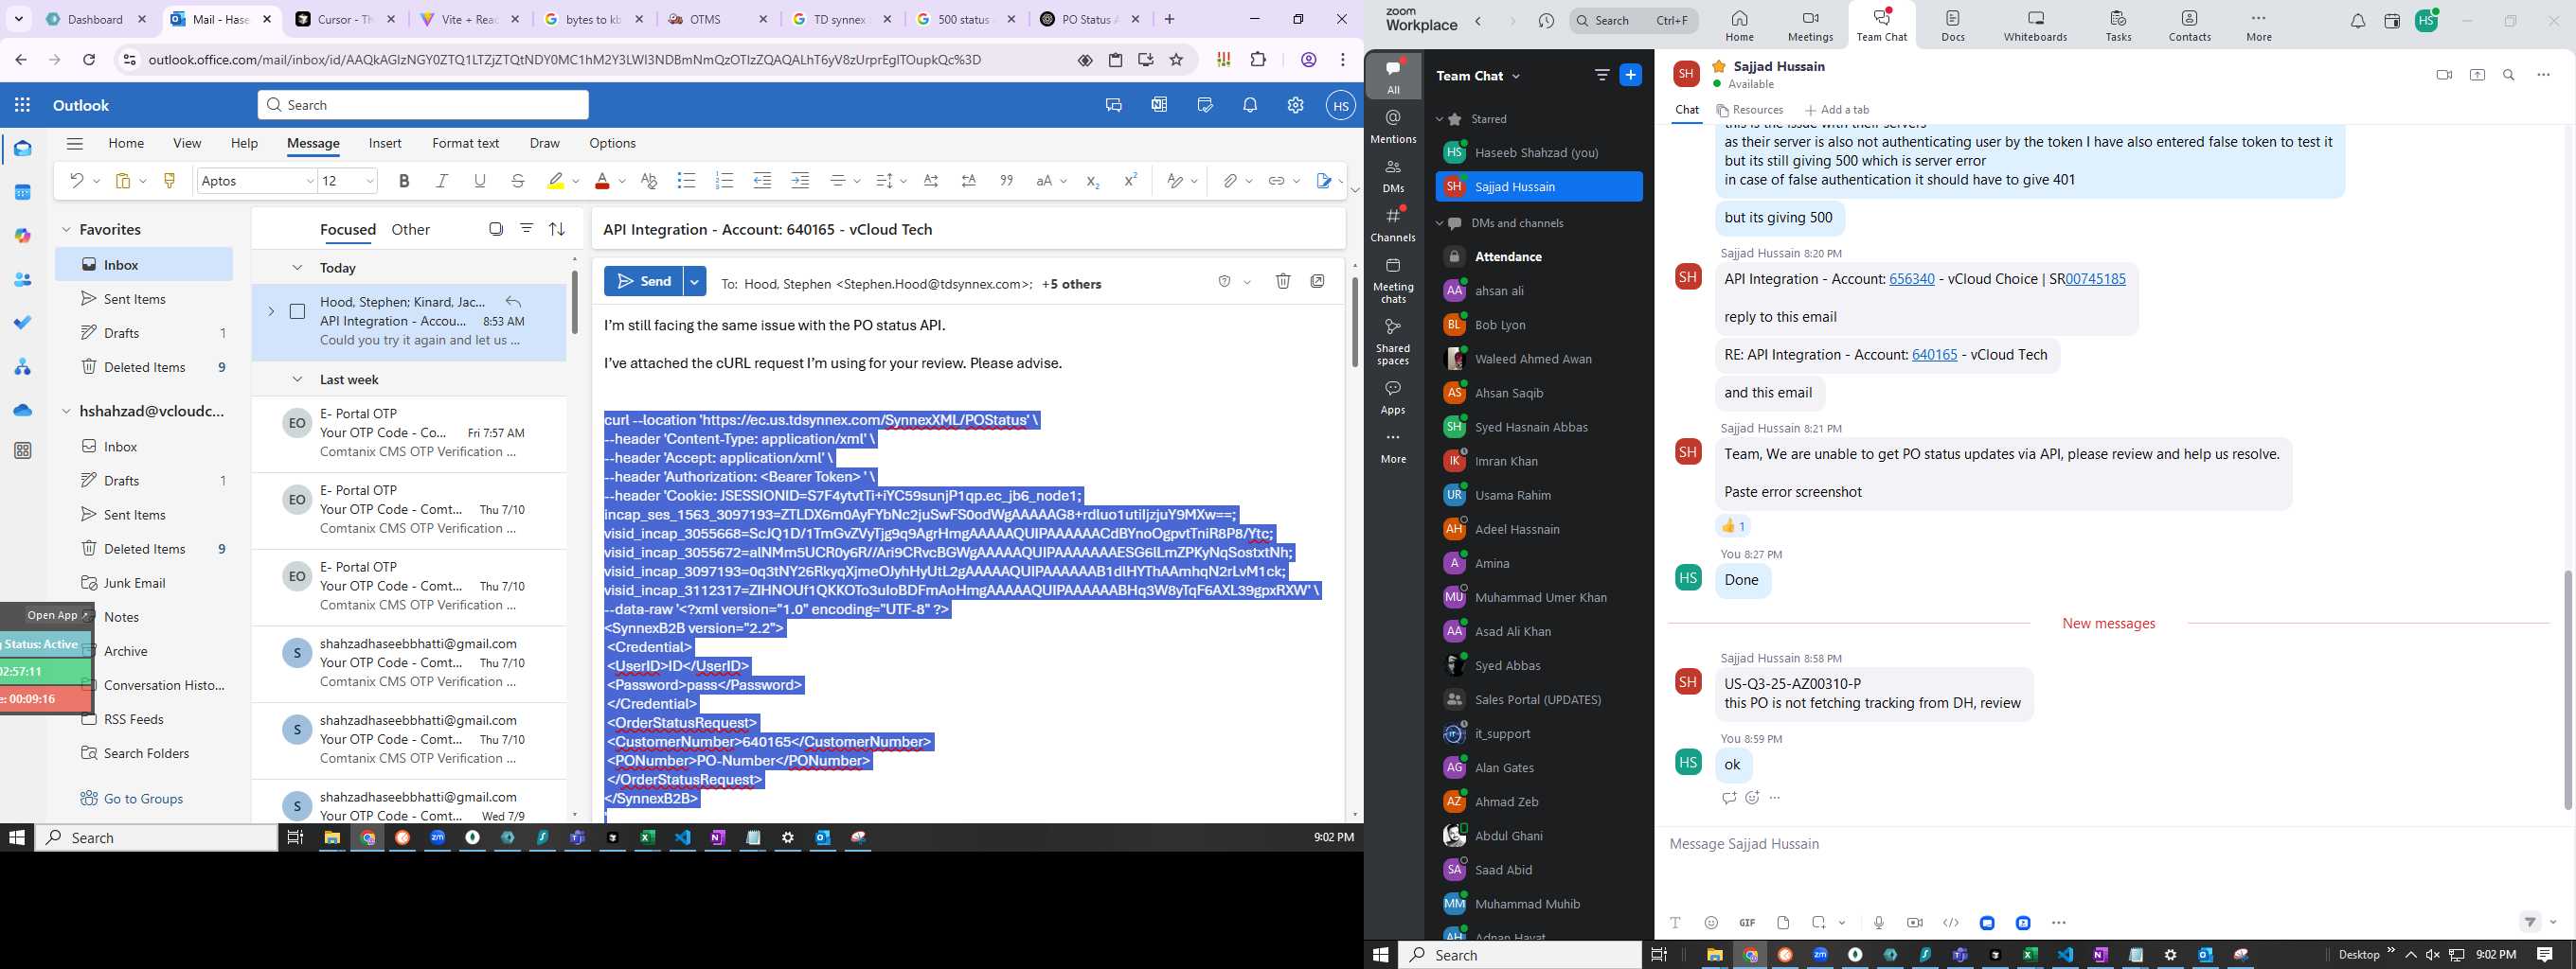Toggle bold formatting in Outlook ribbon
The width and height of the screenshot is (2576, 969).
click(404, 181)
